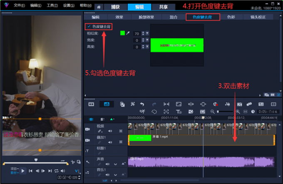Select the purple mp3 audio clip
The height and width of the screenshot is (184, 283).
click(201, 162)
